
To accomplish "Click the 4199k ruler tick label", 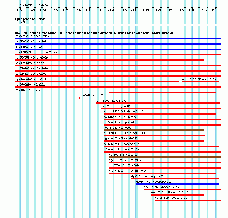I will click(x=192, y=10).
